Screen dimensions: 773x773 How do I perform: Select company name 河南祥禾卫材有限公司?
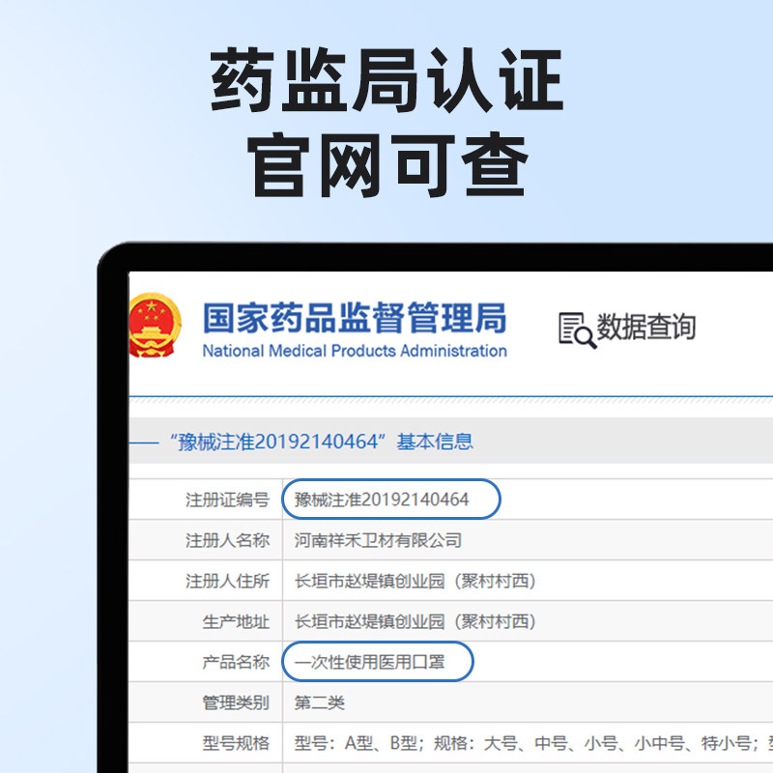(x=378, y=540)
